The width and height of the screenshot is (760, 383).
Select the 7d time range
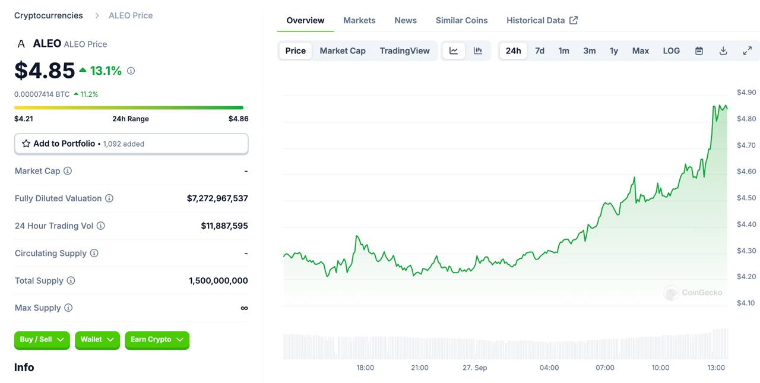click(x=540, y=50)
